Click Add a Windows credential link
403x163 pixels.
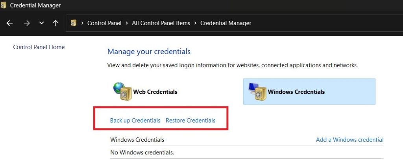[349, 140]
